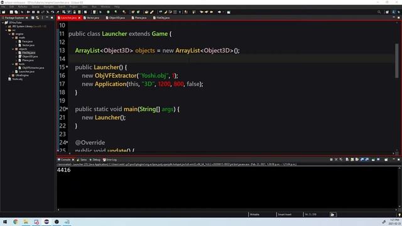This screenshot has width=402, height=226.
Task: Toggle Scroll Lock in Console toolbar
Action: [x=352, y=159]
